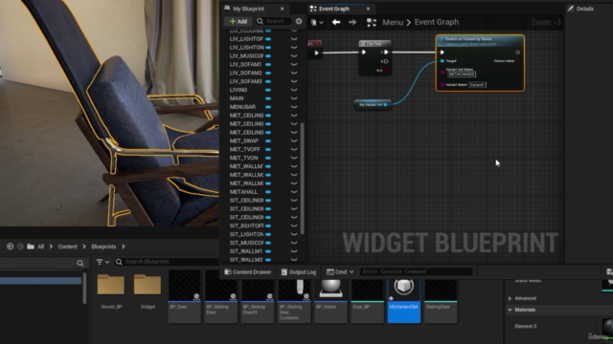This screenshot has width=613, height=344.
Task: Open My Blueprint settings gear
Action: [x=299, y=21]
